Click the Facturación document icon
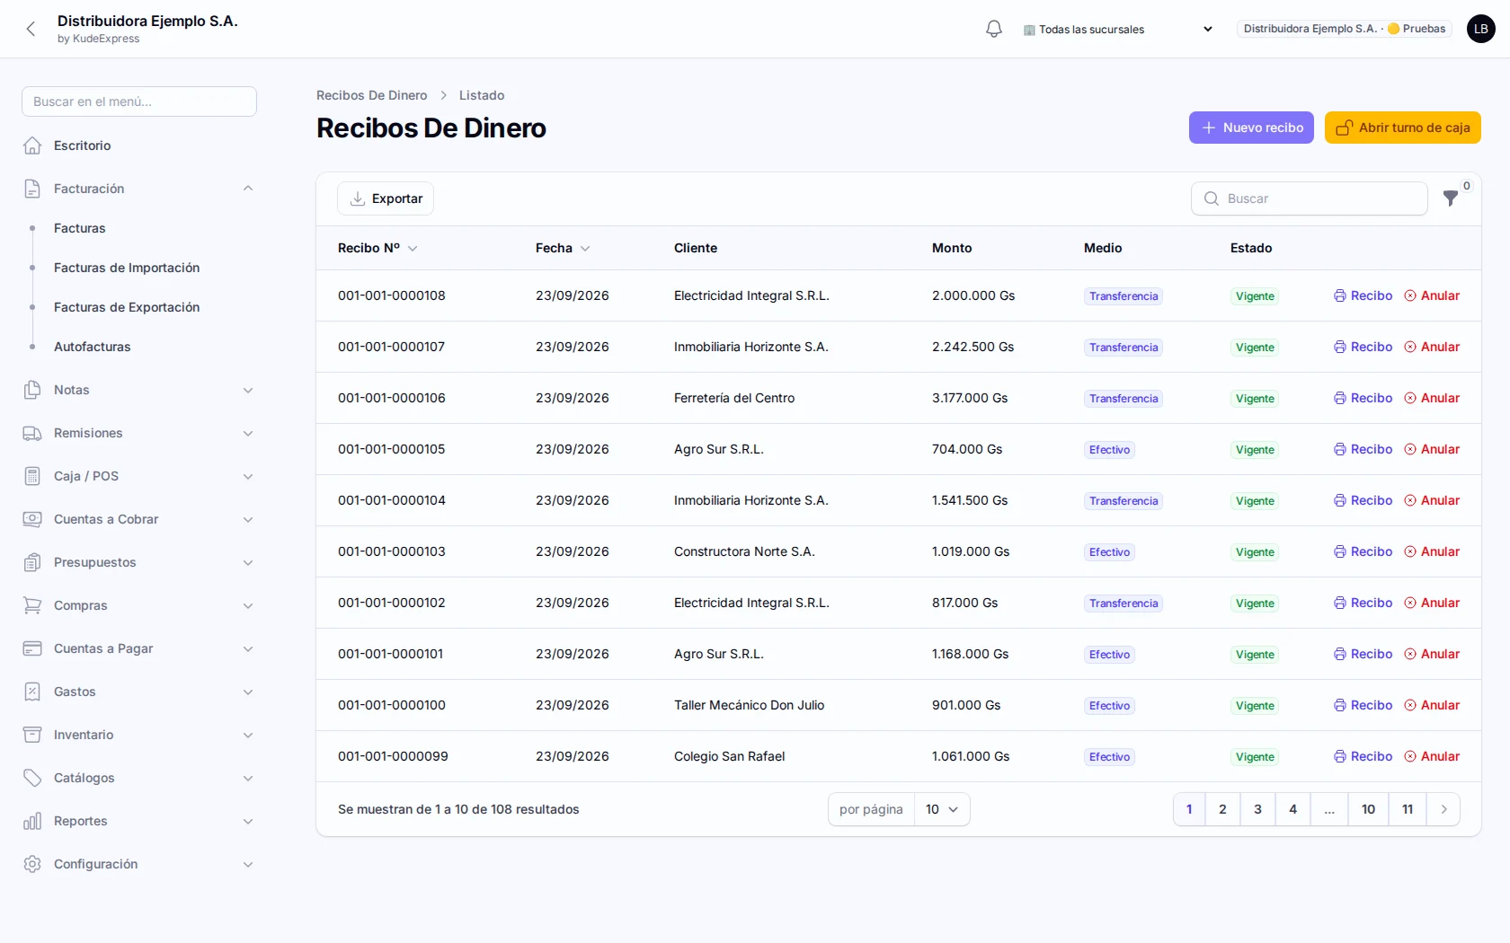The width and height of the screenshot is (1510, 943). [x=32, y=189]
